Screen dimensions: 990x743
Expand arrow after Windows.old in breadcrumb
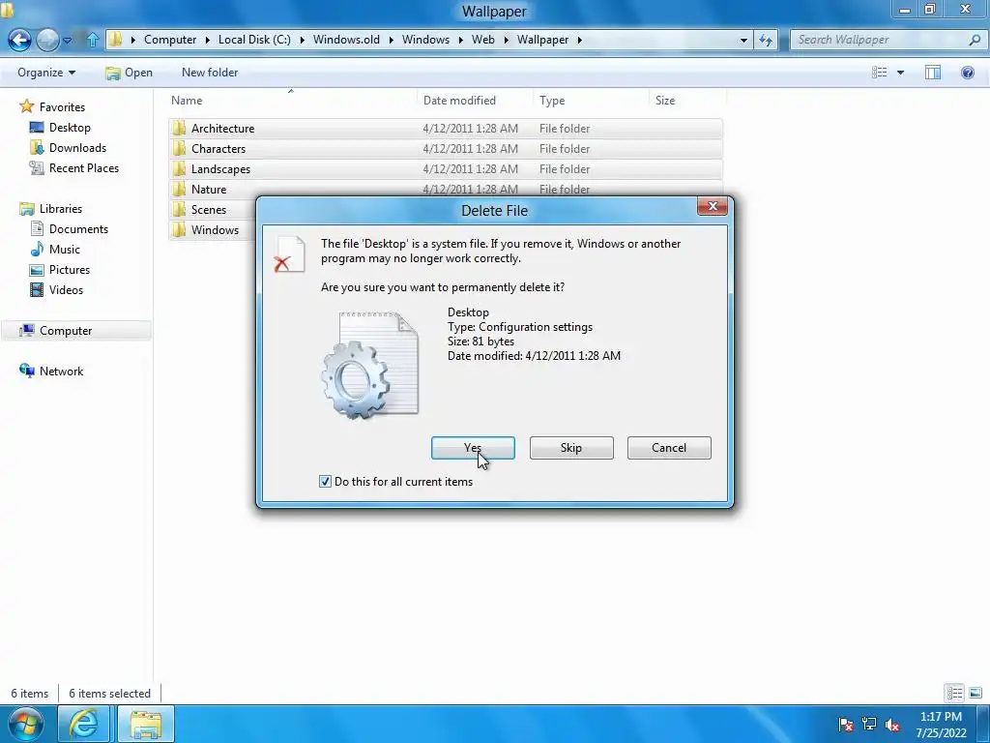391,40
